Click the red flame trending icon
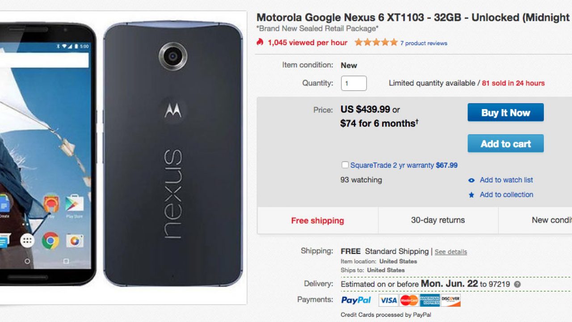 pos(260,42)
